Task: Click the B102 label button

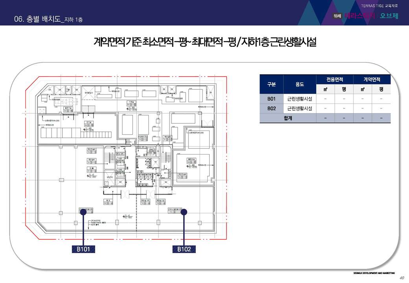Action: (183, 249)
